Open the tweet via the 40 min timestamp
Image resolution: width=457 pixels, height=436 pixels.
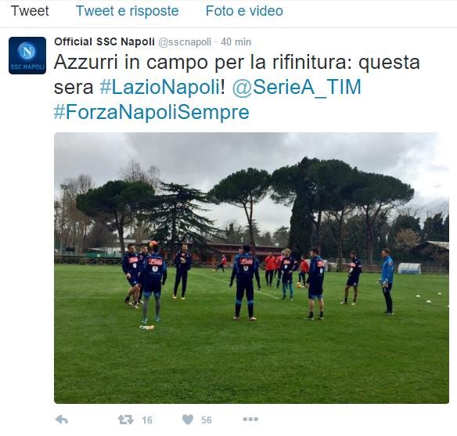point(236,42)
